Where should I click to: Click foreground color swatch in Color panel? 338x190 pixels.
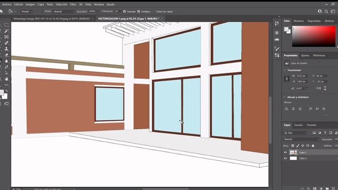click(286, 29)
